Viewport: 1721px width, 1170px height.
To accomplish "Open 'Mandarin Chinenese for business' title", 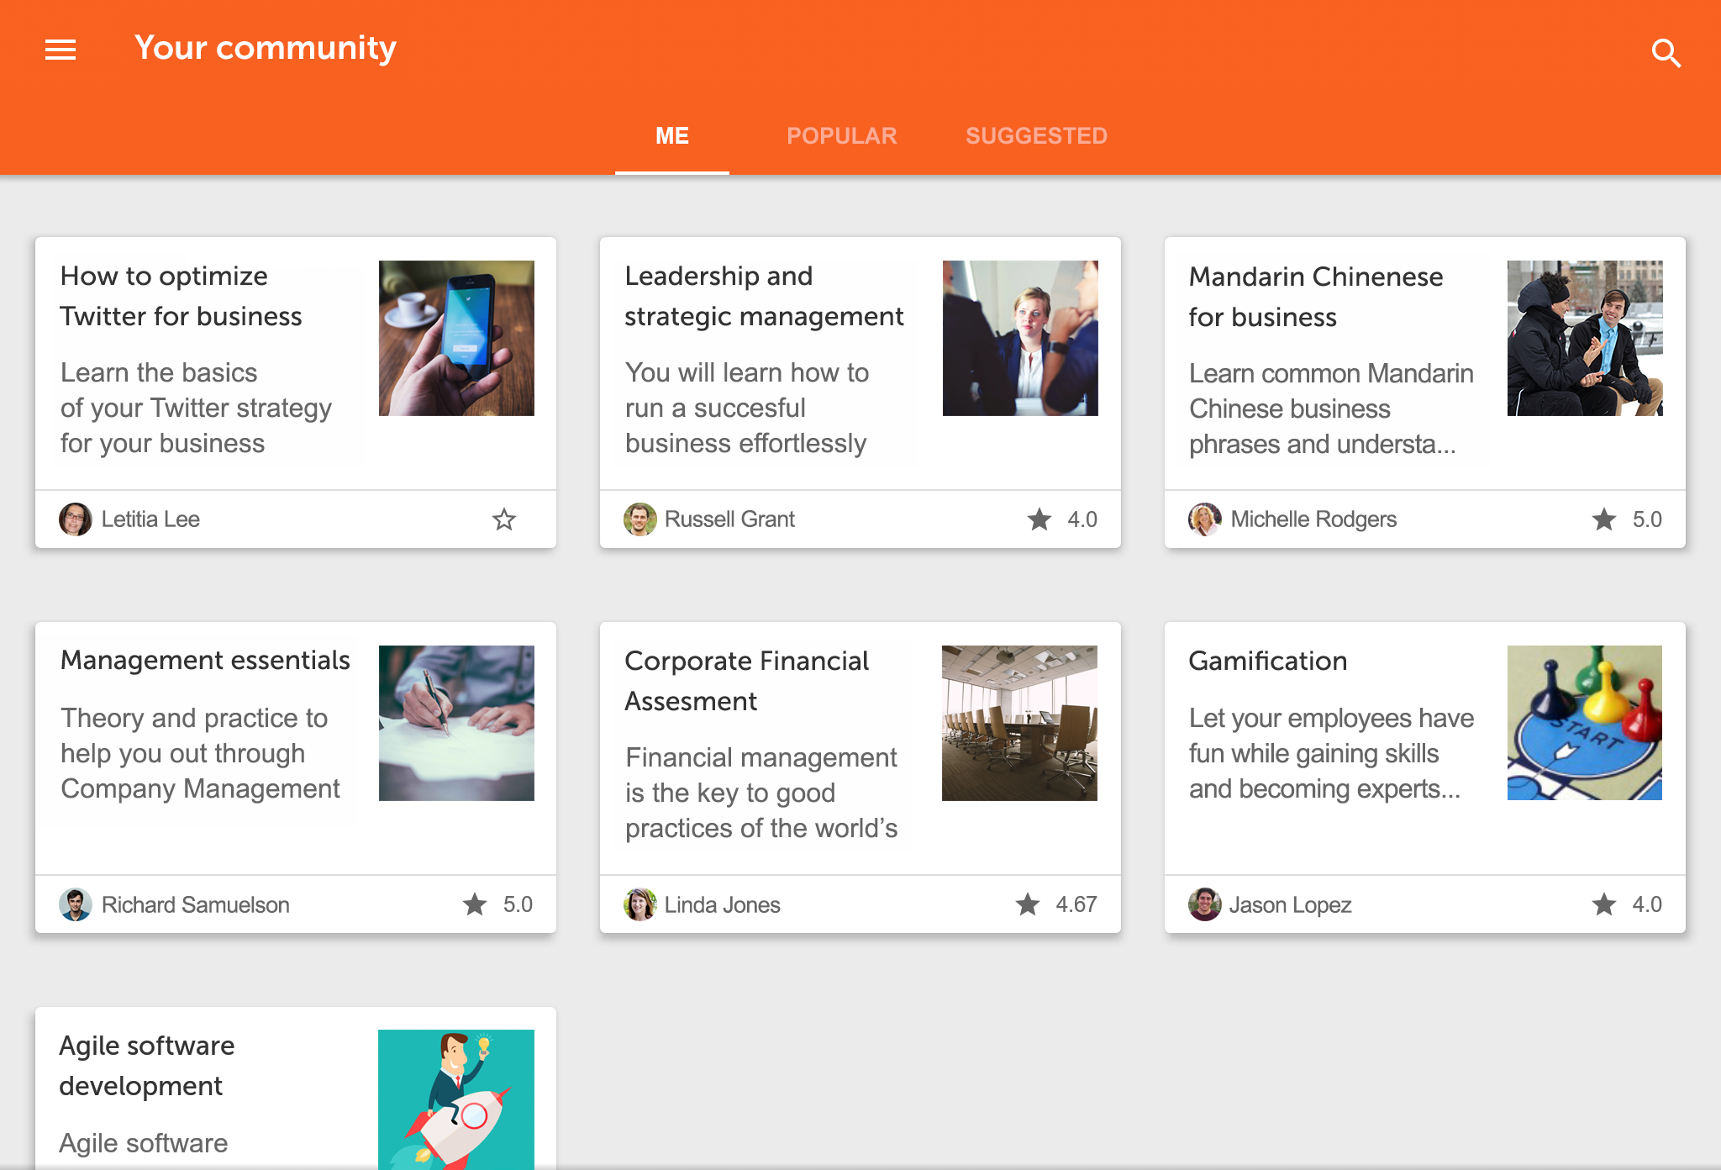I will (x=1316, y=297).
